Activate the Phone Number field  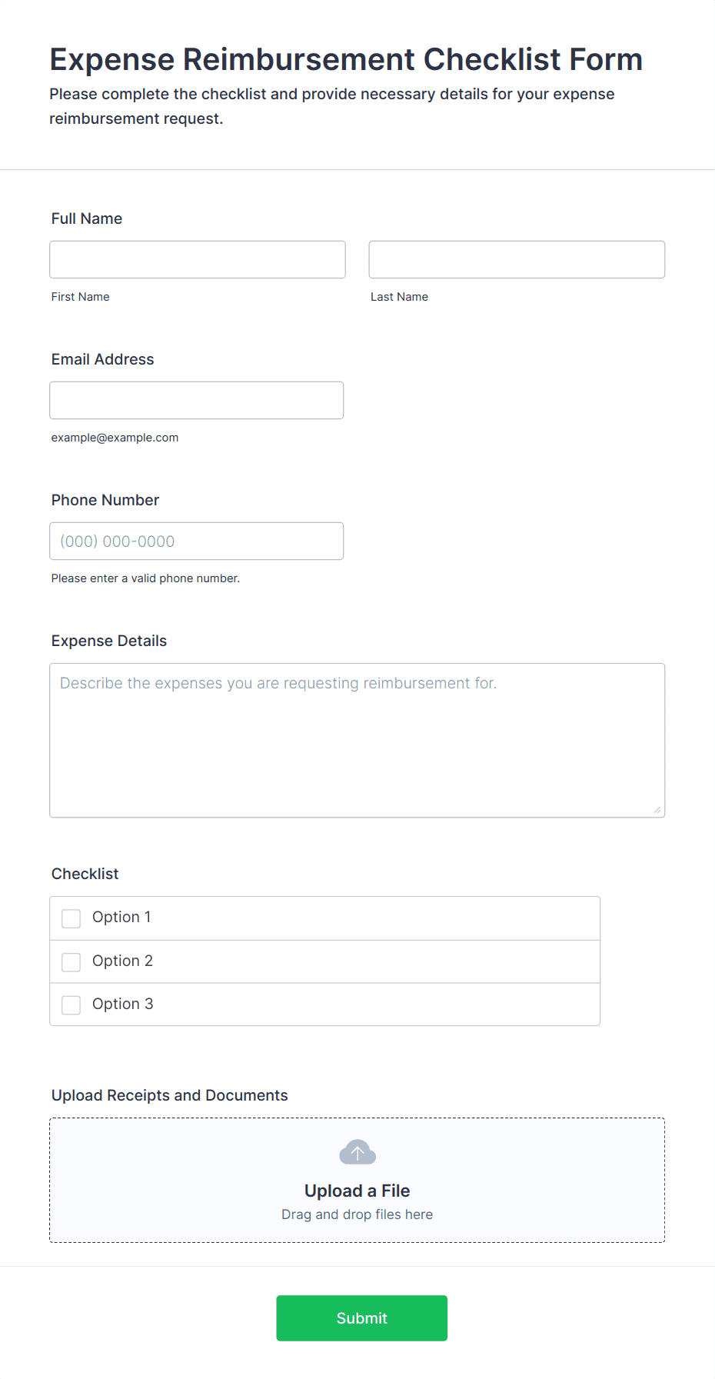[x=197, y=541]
